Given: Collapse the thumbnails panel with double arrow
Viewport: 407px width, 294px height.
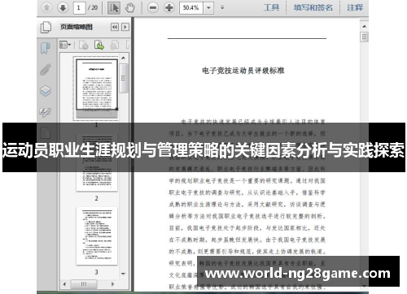Looking at the screenshot, I should pyautogui.click(x=115, y=27).
